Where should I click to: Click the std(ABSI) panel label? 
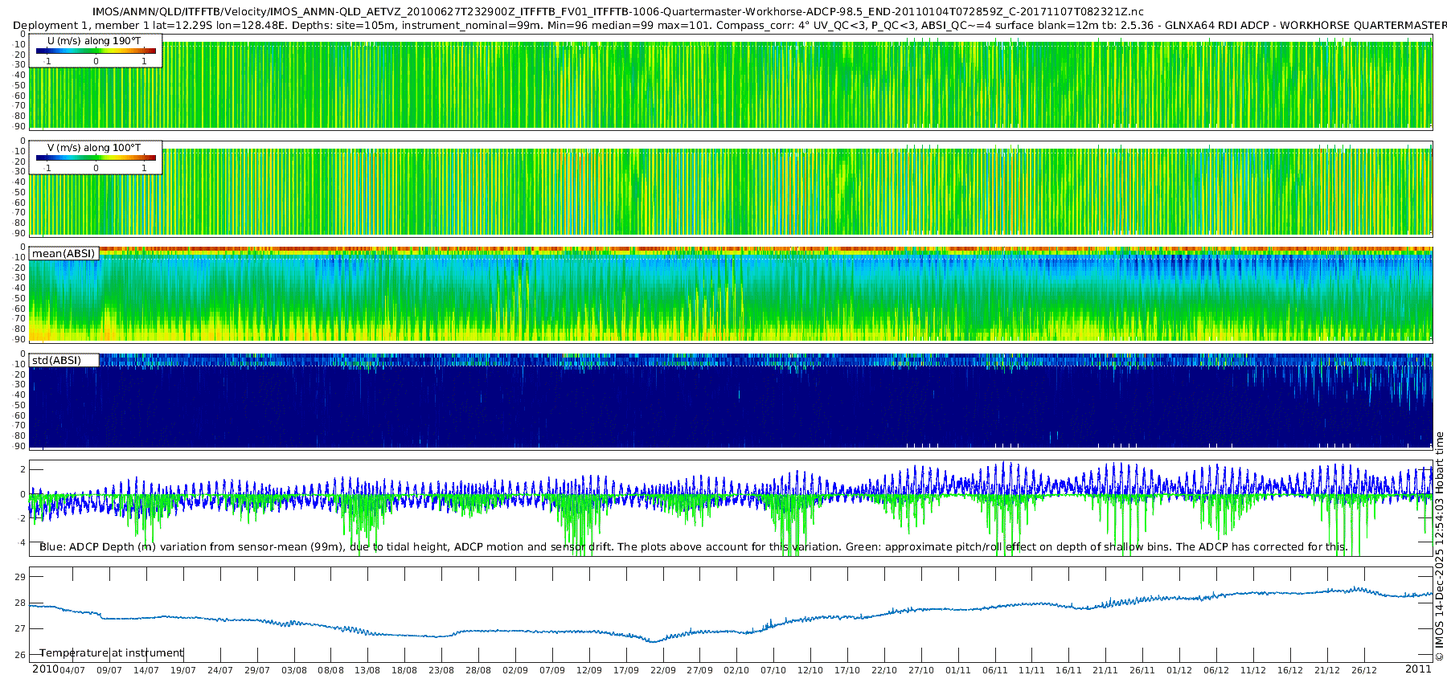click(56, 361)
